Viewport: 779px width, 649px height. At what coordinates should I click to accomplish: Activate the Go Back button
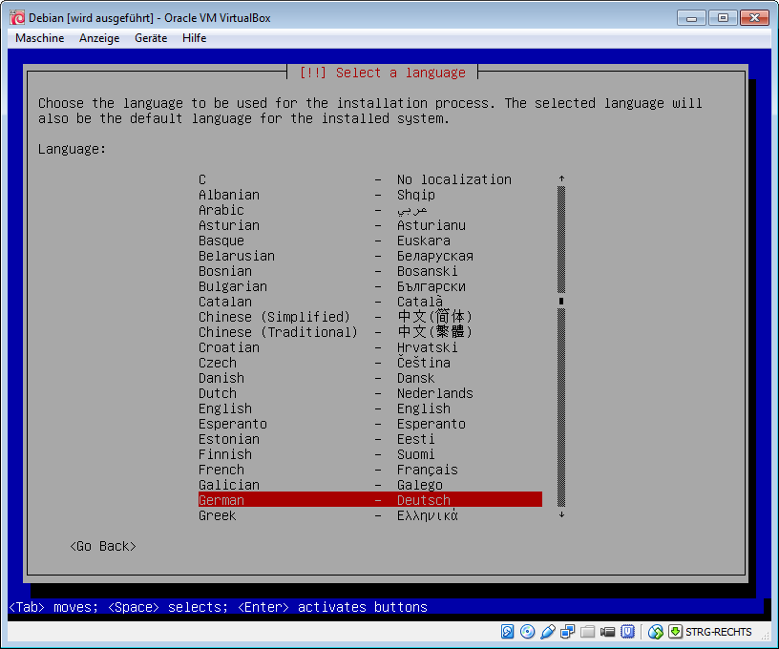pos(103,546)
